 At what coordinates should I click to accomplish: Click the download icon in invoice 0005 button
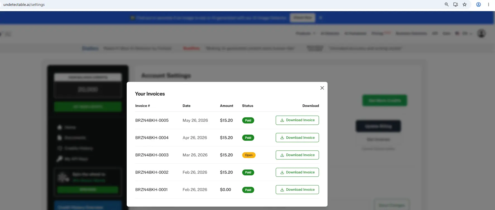[x=282, y=120]
